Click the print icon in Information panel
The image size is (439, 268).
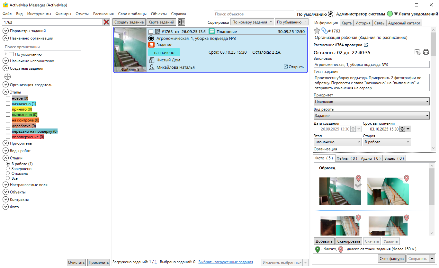[x=426, y=52]
